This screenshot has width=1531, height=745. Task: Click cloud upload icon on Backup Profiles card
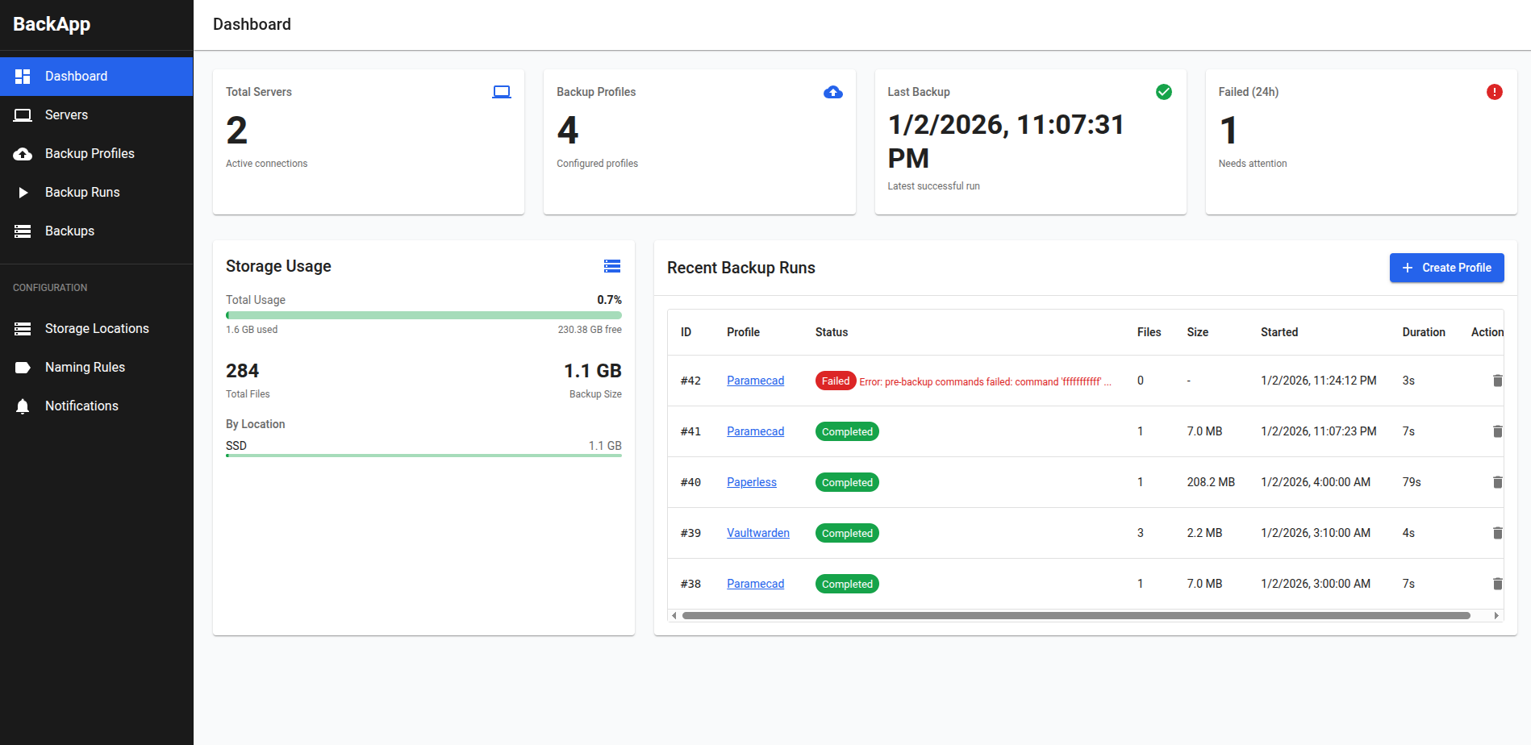coord(833,92)
